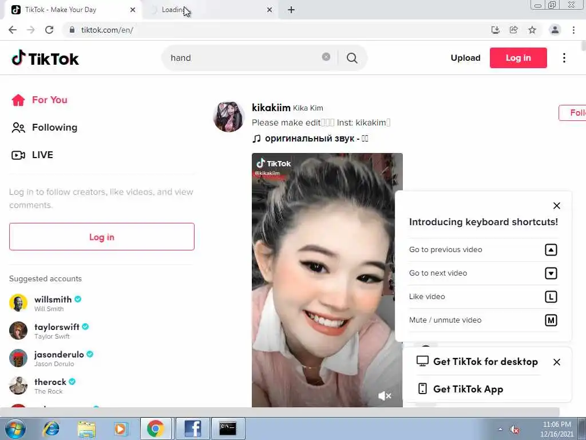Click Will Smith's avatar
Image resolution: width=586 pixels, height=440 pixels.
18,303
